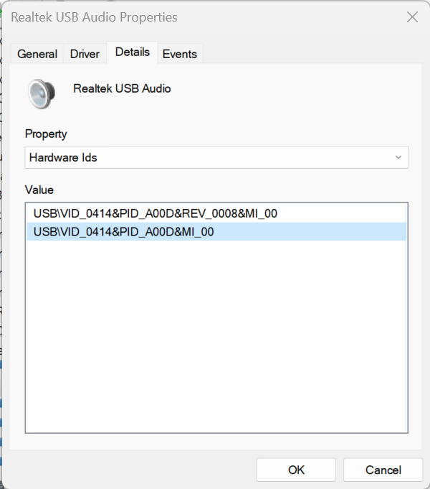Click the blank tab strip right of Events

311,53
